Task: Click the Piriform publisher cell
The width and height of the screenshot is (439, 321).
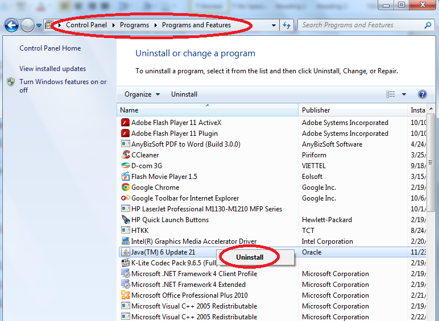Action: pyautogui.click(x=314, y=155)
